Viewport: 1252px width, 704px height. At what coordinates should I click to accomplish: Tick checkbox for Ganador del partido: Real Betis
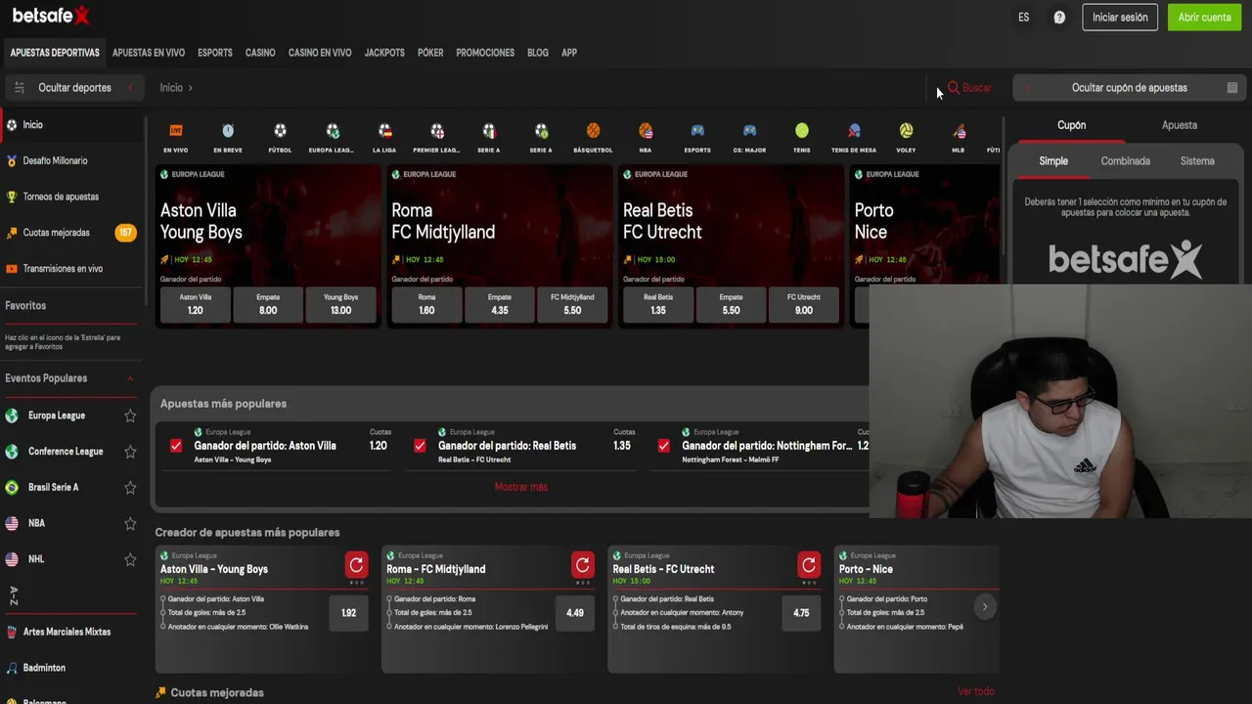(x=420, y=446)
